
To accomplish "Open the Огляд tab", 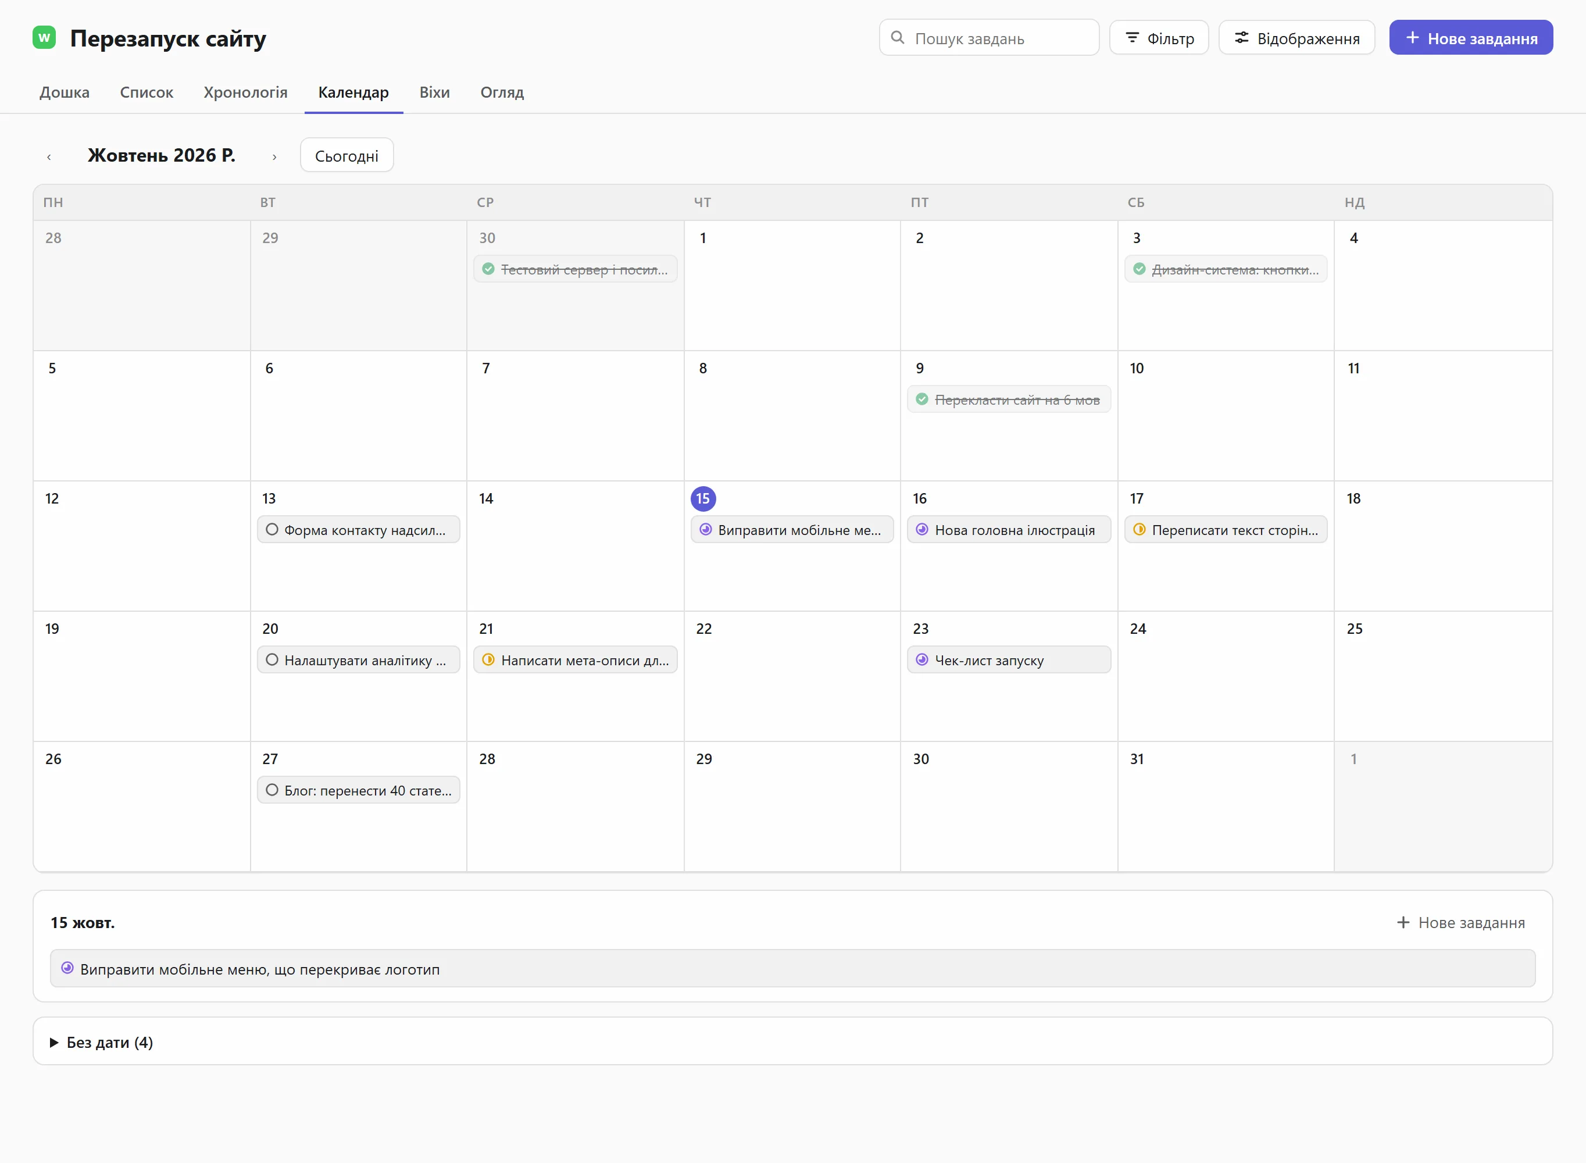I will coord(502,92).
